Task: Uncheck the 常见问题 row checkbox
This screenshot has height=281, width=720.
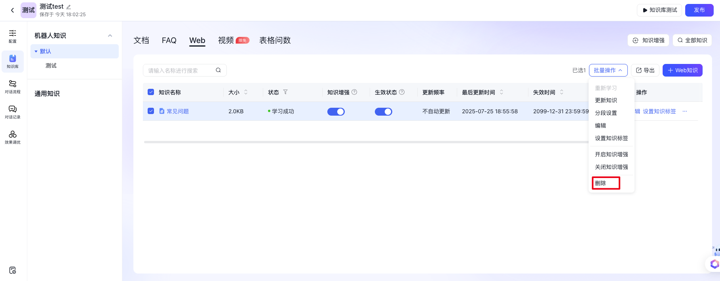Action: click(151, 111)
